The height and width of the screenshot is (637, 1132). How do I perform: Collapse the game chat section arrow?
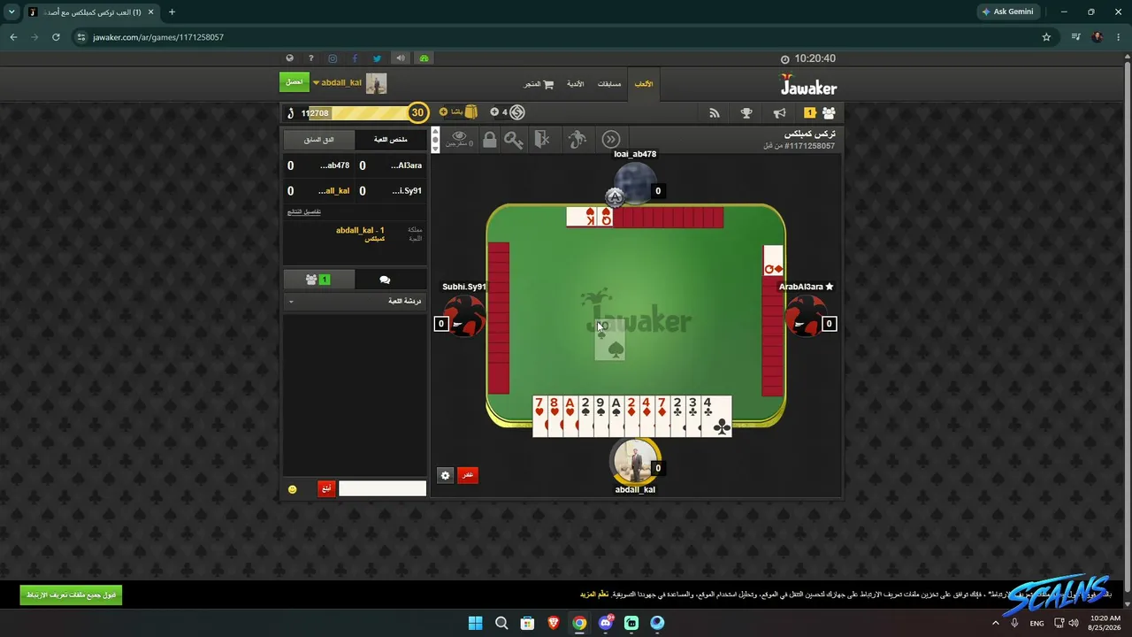(x=291, y=302)
